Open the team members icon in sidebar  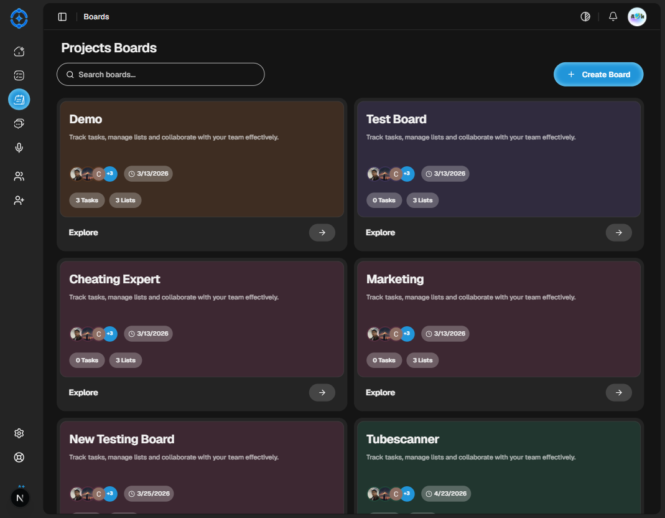tap(19, 176)
